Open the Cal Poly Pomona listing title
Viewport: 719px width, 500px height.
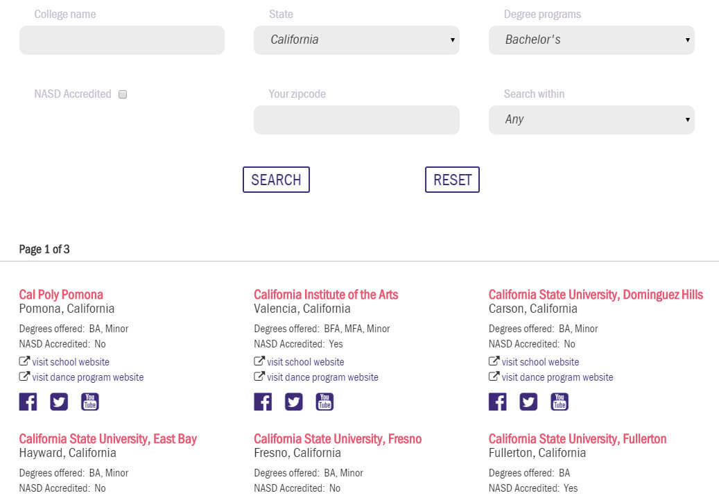(x=61, y=295)
